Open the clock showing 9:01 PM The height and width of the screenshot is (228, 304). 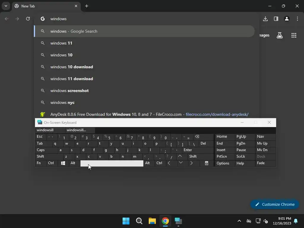pos(282,221)
